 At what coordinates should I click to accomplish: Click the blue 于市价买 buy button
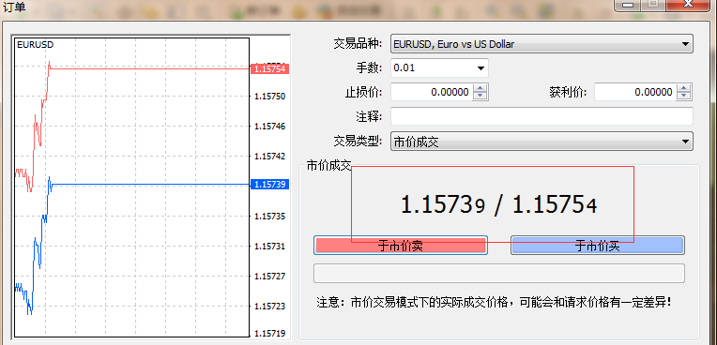click(x=597, y=246)
